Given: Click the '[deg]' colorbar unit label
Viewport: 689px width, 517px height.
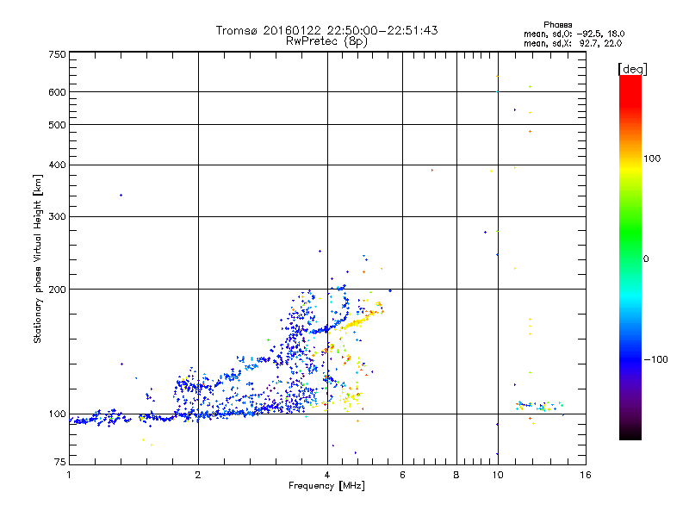Looking at the screenshot, I should pyautogui.click(x=632, y=69).
